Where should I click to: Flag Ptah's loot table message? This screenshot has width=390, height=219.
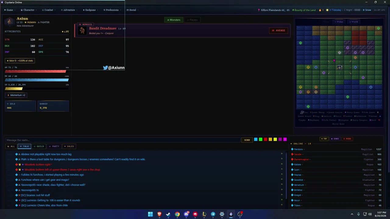pyautogui.click(x=282, y=159)
